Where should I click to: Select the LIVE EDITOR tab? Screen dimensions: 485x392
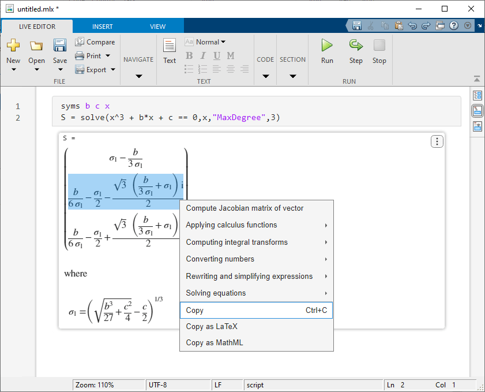[x=37, y=27]
